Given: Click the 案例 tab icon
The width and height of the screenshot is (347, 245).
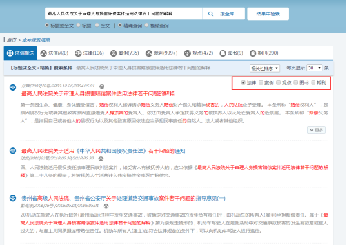Looking at the screenshot, I should tap(114, 53).
